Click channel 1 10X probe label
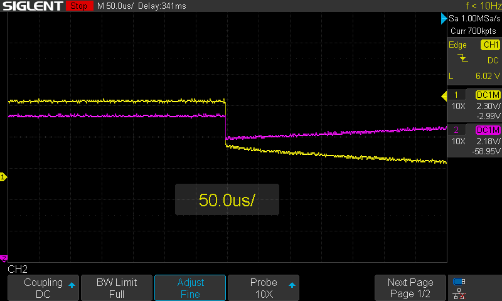Image resolution: width=502 pixels, height=301 pixels. (x=458, y=106)
